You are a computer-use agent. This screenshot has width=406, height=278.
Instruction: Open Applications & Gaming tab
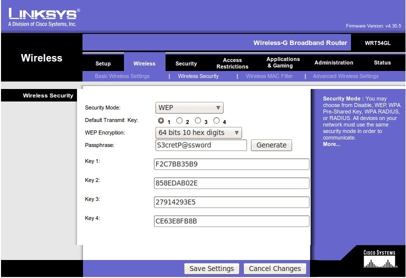(x=283, y=62)
